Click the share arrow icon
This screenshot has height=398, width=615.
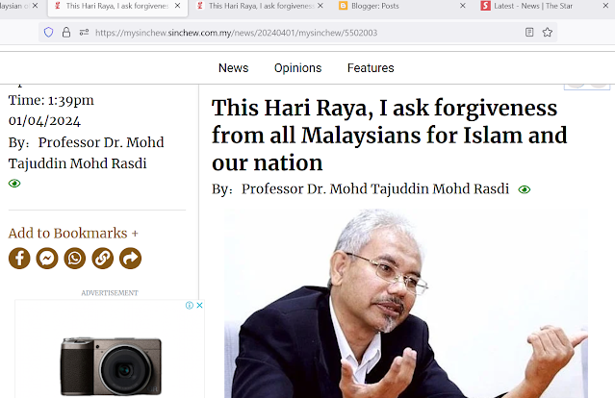130,259
